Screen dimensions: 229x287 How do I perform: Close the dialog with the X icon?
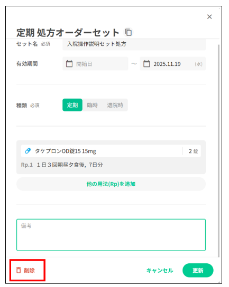pyautogui.click(x=209, y=17)
